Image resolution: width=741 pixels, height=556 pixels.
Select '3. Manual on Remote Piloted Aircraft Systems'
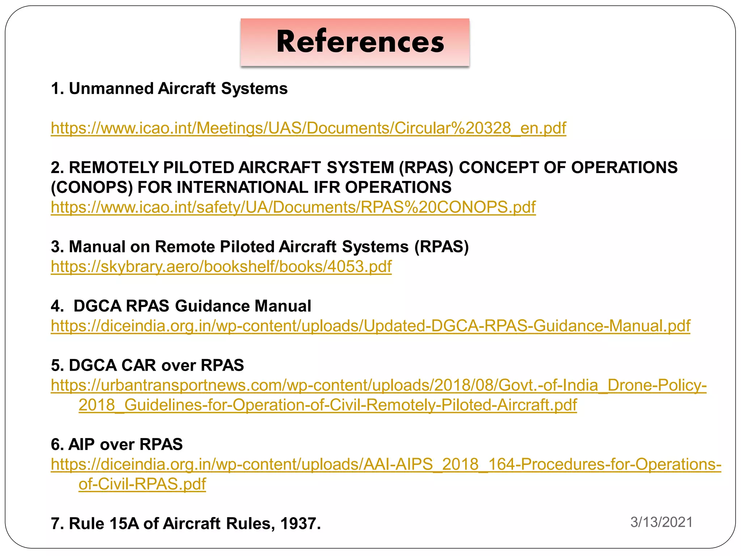[x=230, y=247]
